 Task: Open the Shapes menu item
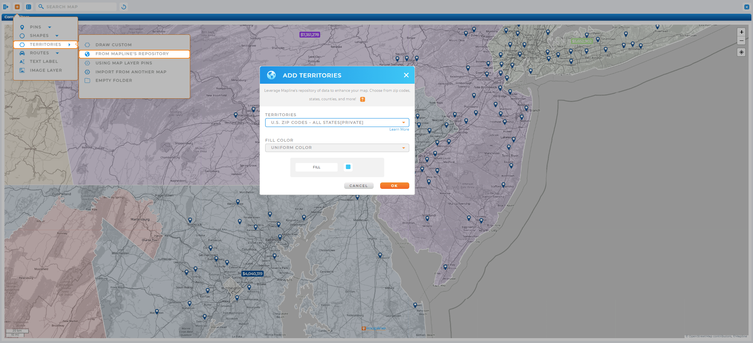click(39, 36)
